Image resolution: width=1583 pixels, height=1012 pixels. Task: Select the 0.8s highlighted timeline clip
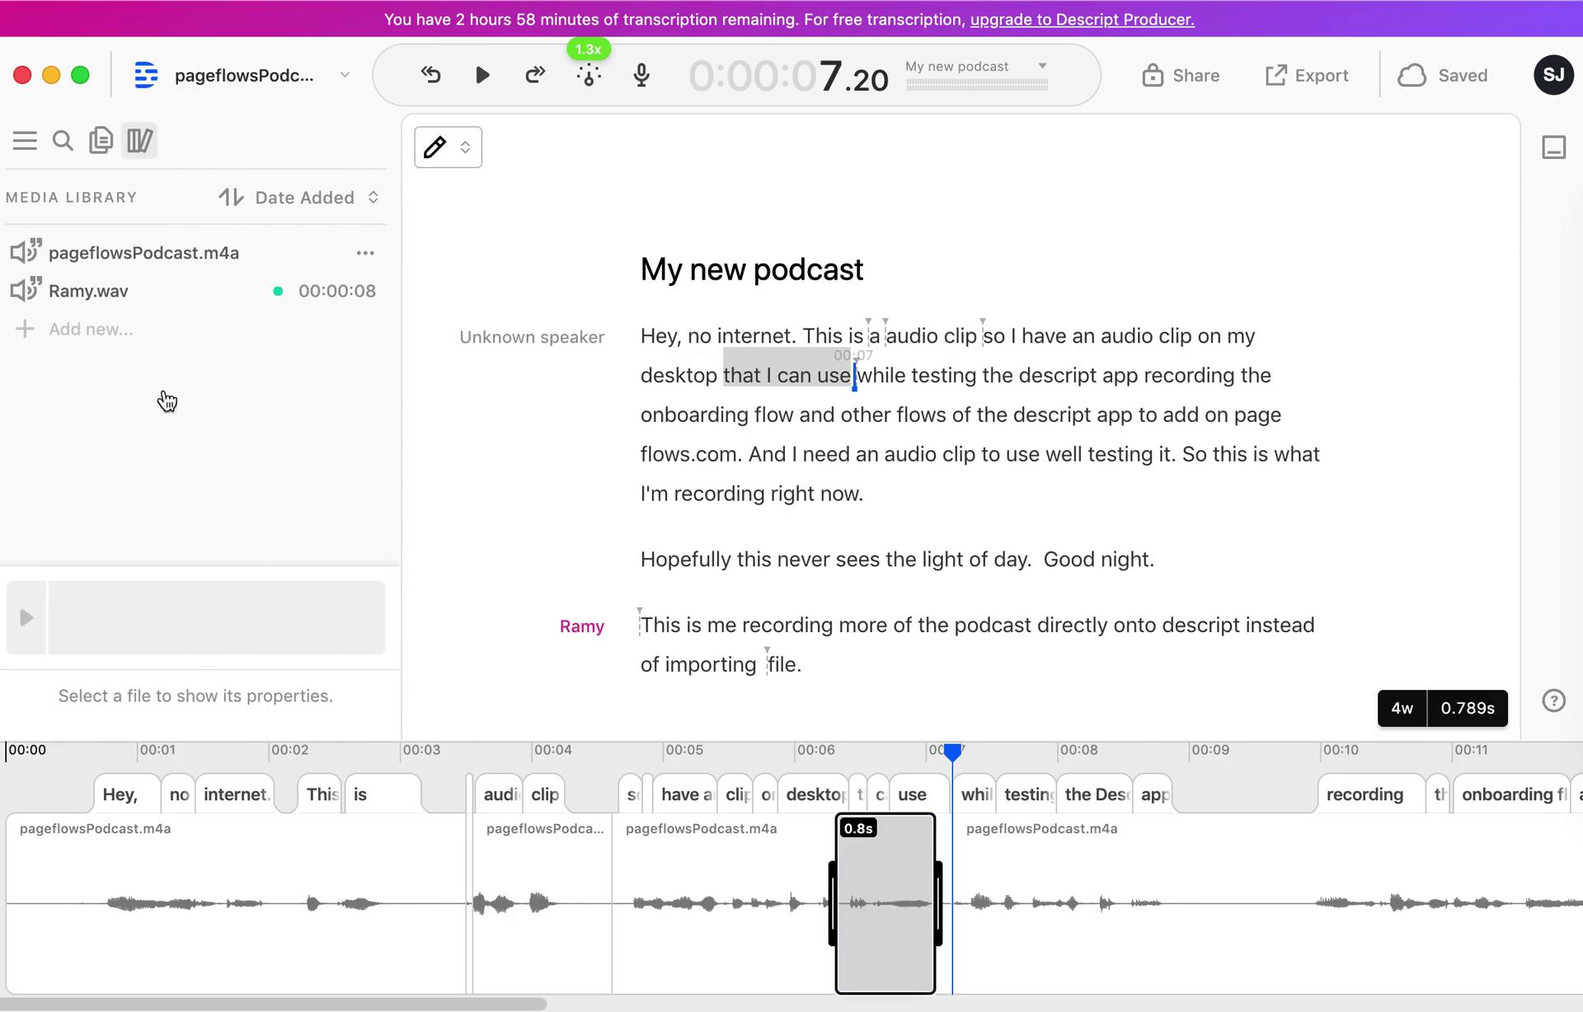tap(885, 903)
